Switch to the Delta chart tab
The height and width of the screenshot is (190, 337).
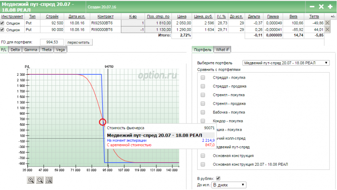click(15, 50)
